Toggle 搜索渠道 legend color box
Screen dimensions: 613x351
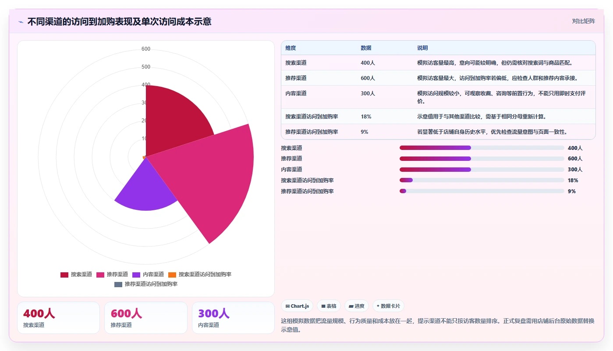coord(64,275)
